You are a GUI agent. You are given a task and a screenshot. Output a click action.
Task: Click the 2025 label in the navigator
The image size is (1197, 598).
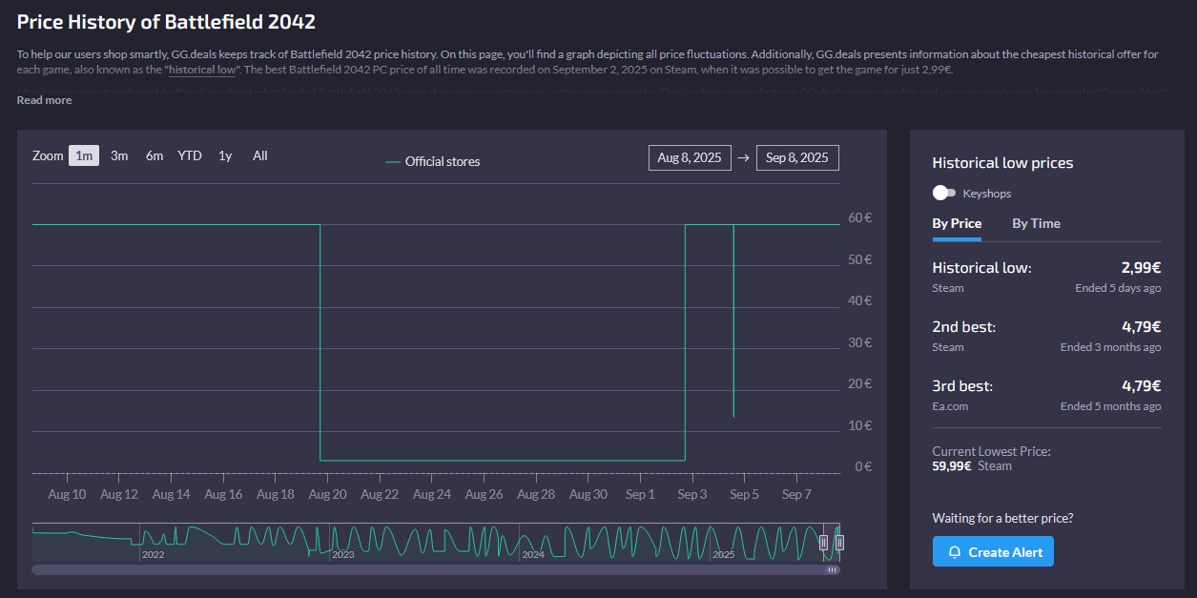723,554
